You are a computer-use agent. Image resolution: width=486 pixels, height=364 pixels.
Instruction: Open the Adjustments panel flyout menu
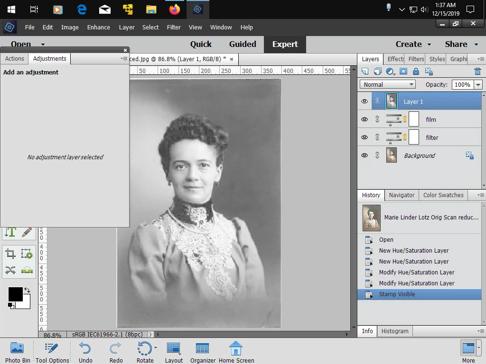tap(124, 58)
